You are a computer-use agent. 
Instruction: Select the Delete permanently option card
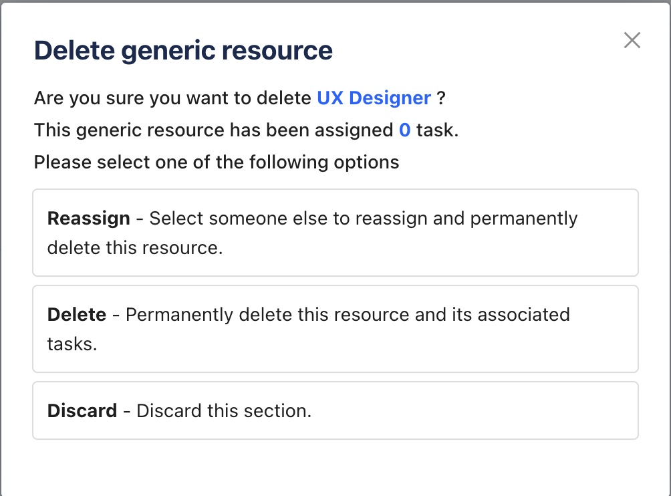coord(335,329)
